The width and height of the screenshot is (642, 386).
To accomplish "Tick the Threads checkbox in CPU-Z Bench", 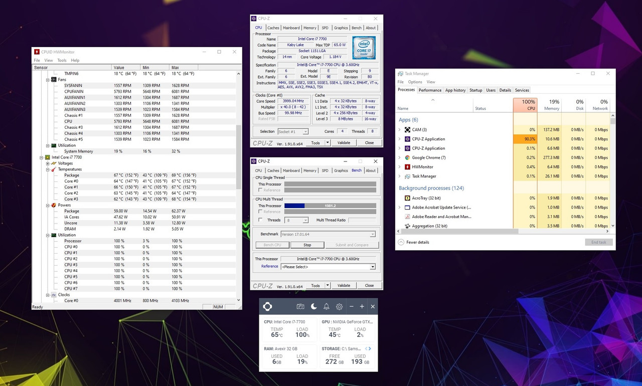I will point(260,220).
